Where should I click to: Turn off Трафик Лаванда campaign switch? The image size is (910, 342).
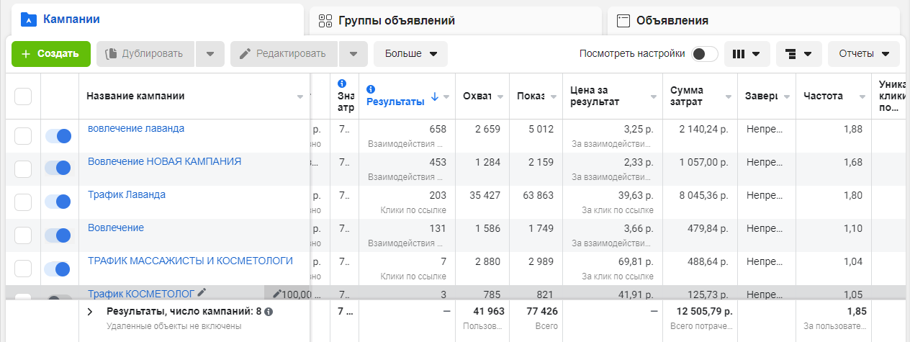point(58,202)
